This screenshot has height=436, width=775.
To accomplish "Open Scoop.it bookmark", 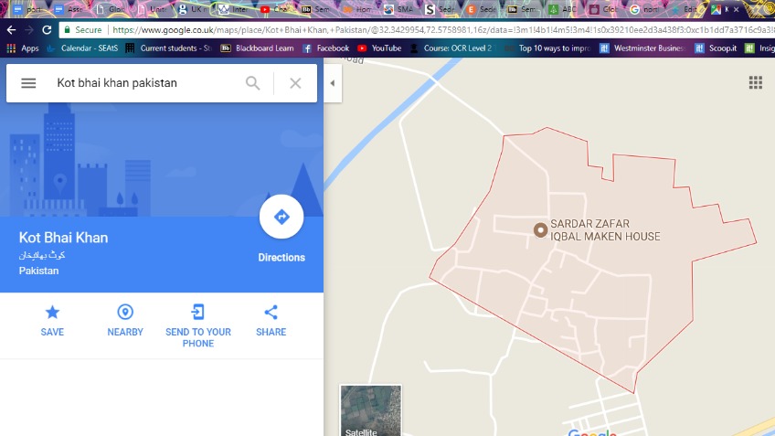I will coord(716,48).
